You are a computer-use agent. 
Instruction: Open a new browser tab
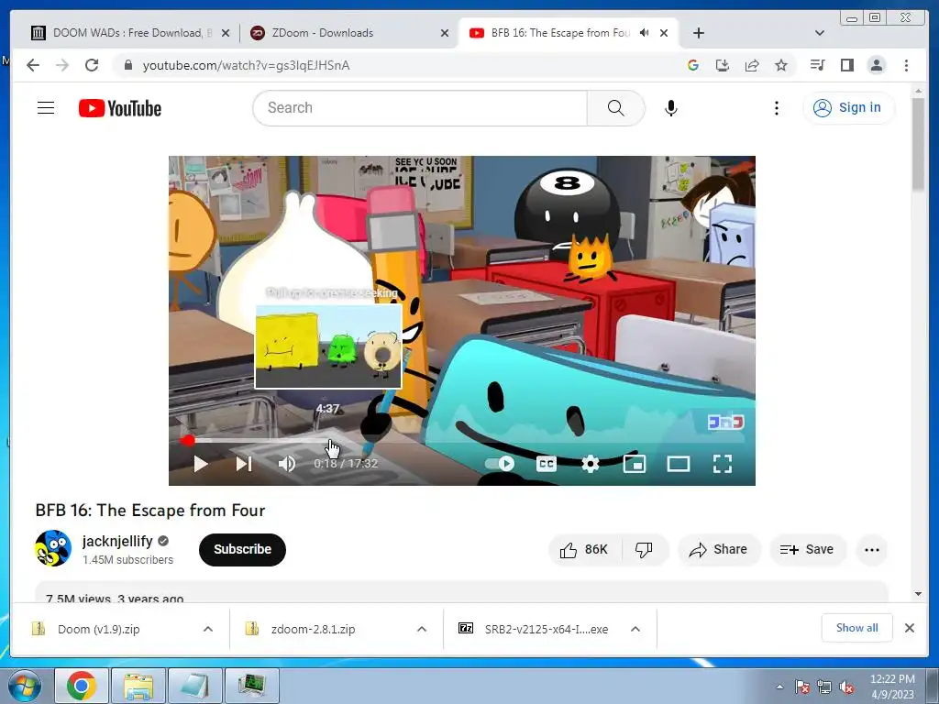point(698,33)
